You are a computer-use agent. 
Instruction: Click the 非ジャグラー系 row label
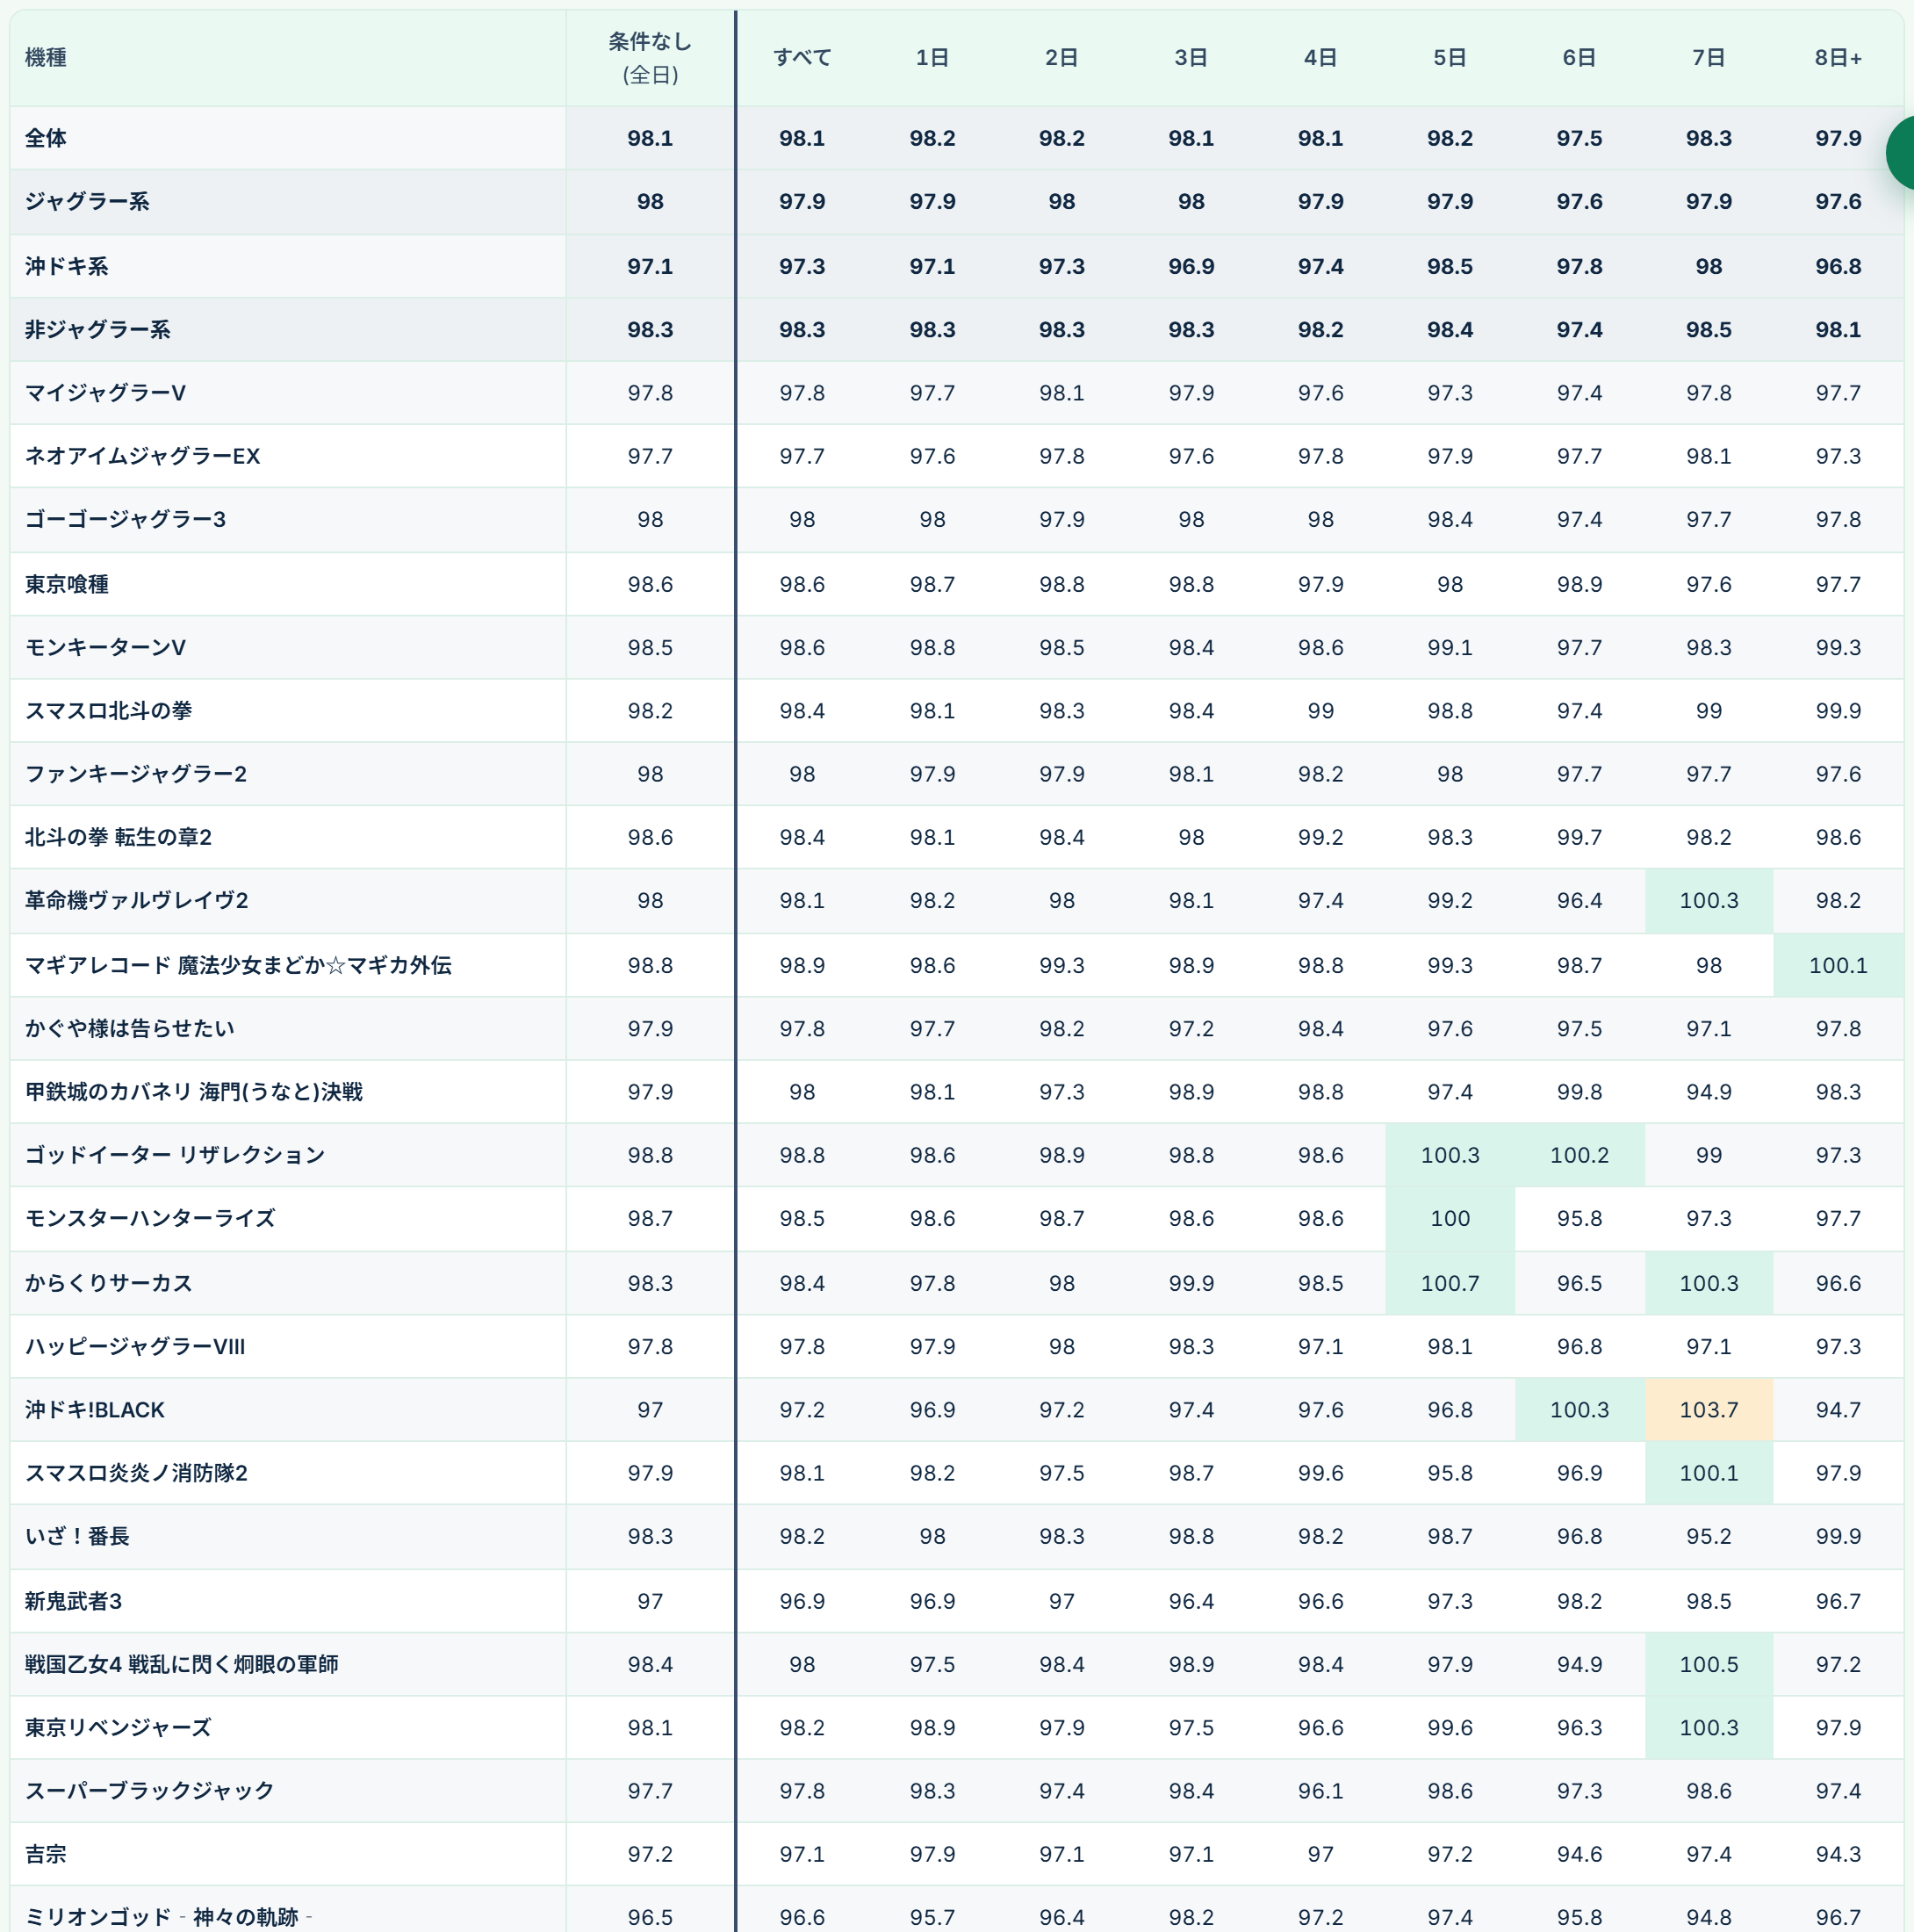(x=97, y=329)
